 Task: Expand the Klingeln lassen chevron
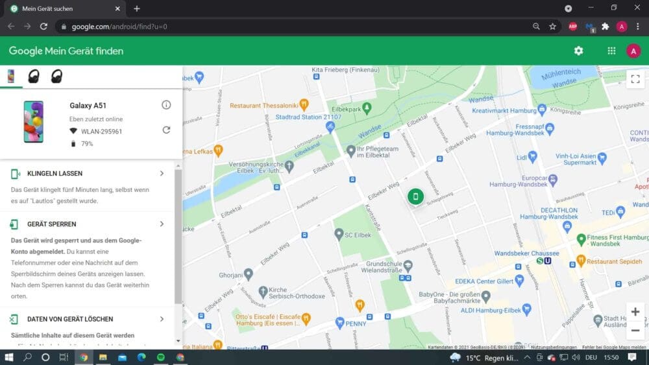pos(162,174)
